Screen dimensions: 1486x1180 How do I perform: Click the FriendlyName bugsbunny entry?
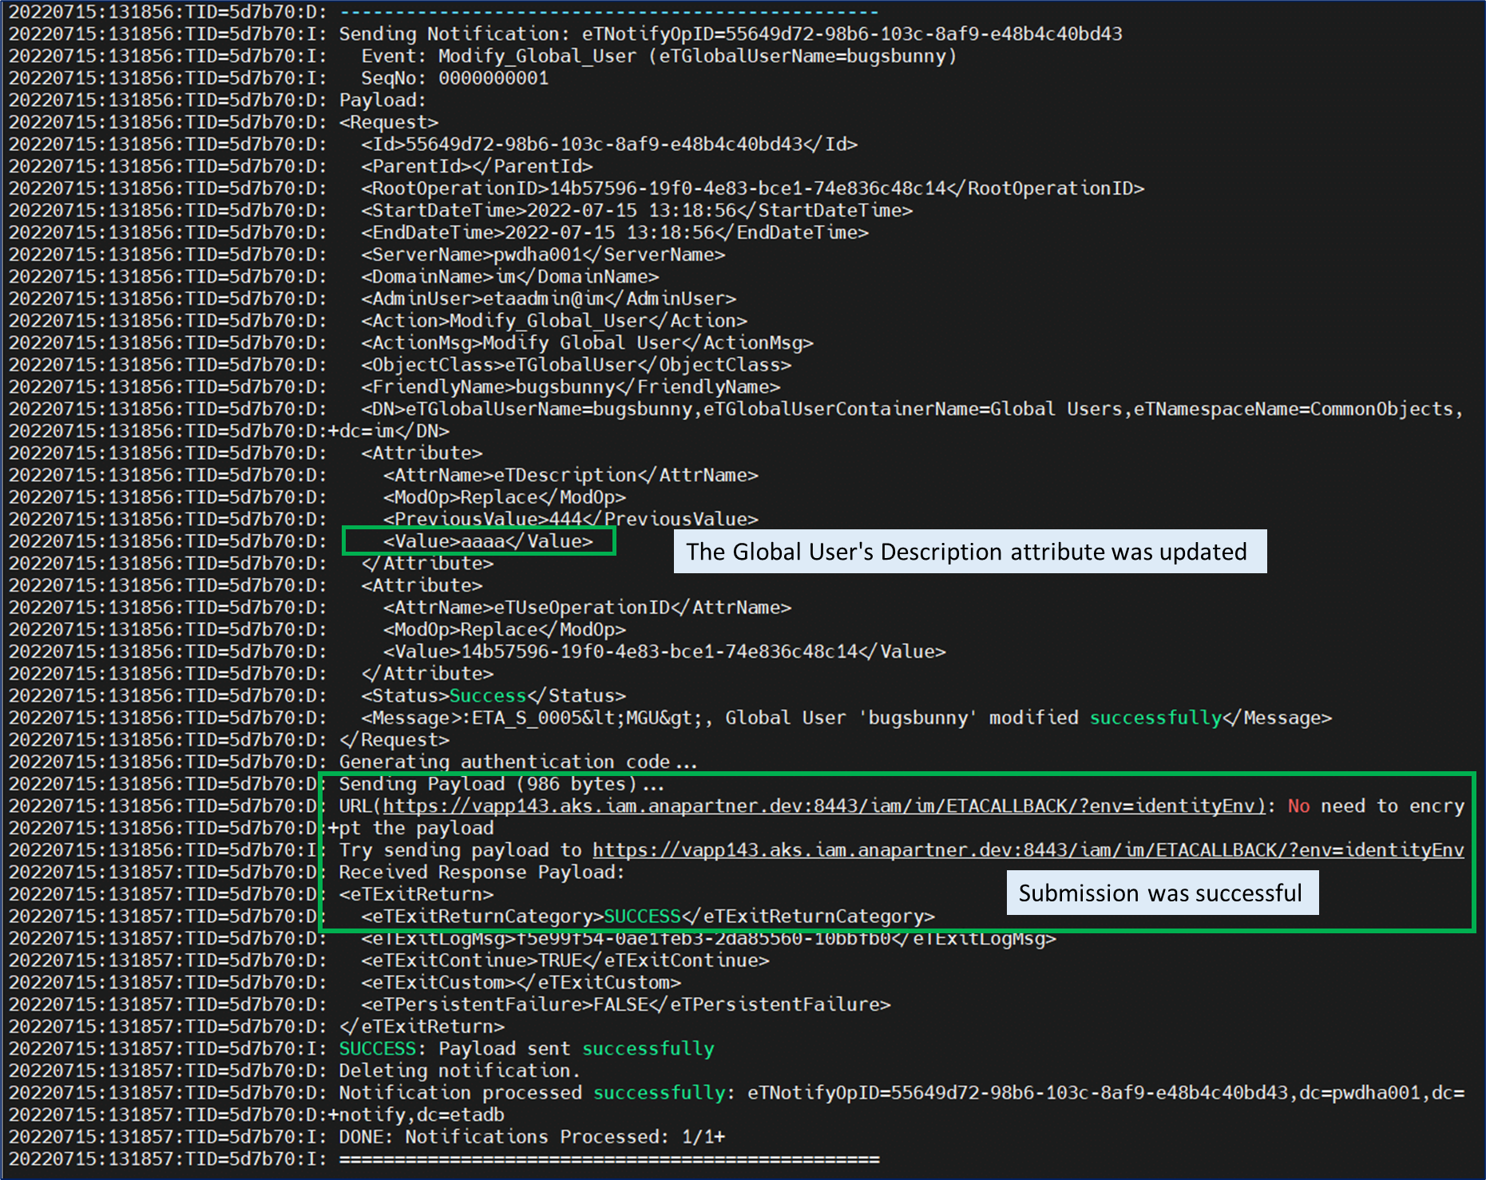coord(570,387)
